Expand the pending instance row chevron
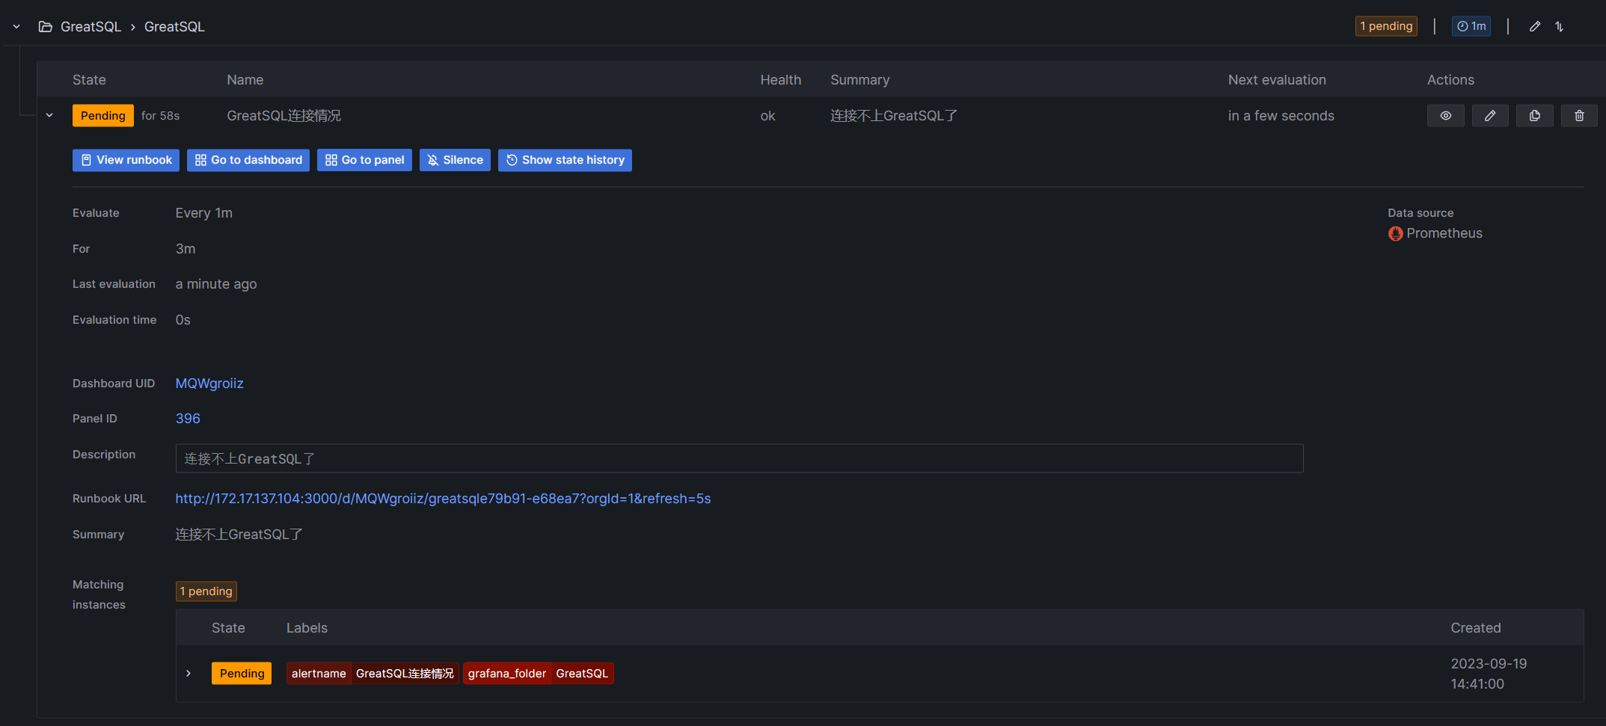This screenshot has width=1606, height=726. pos(189,674)
